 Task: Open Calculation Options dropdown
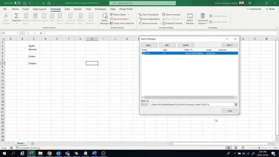click(202, 18)
